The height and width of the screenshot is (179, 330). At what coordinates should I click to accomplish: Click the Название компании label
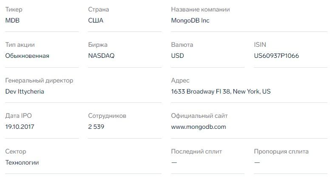(200, 9)
